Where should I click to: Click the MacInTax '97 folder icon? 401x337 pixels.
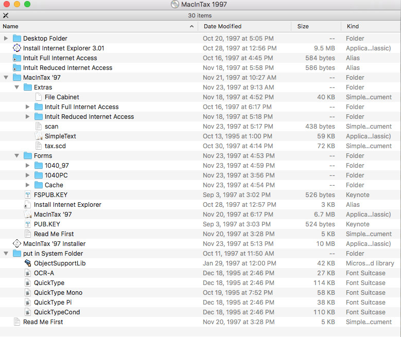[x=17, y=78]
